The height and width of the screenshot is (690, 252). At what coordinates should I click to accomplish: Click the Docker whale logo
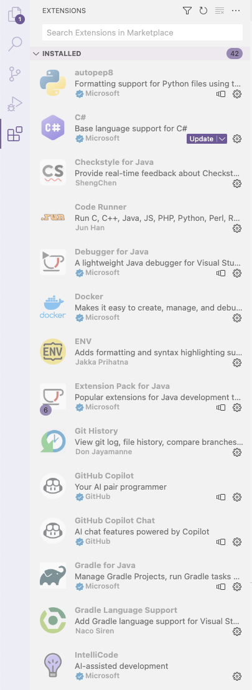click(53, 307)
